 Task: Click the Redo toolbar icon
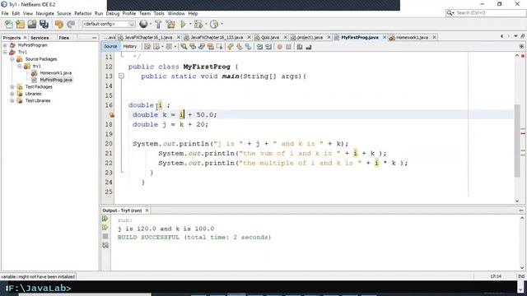(71, 24)
